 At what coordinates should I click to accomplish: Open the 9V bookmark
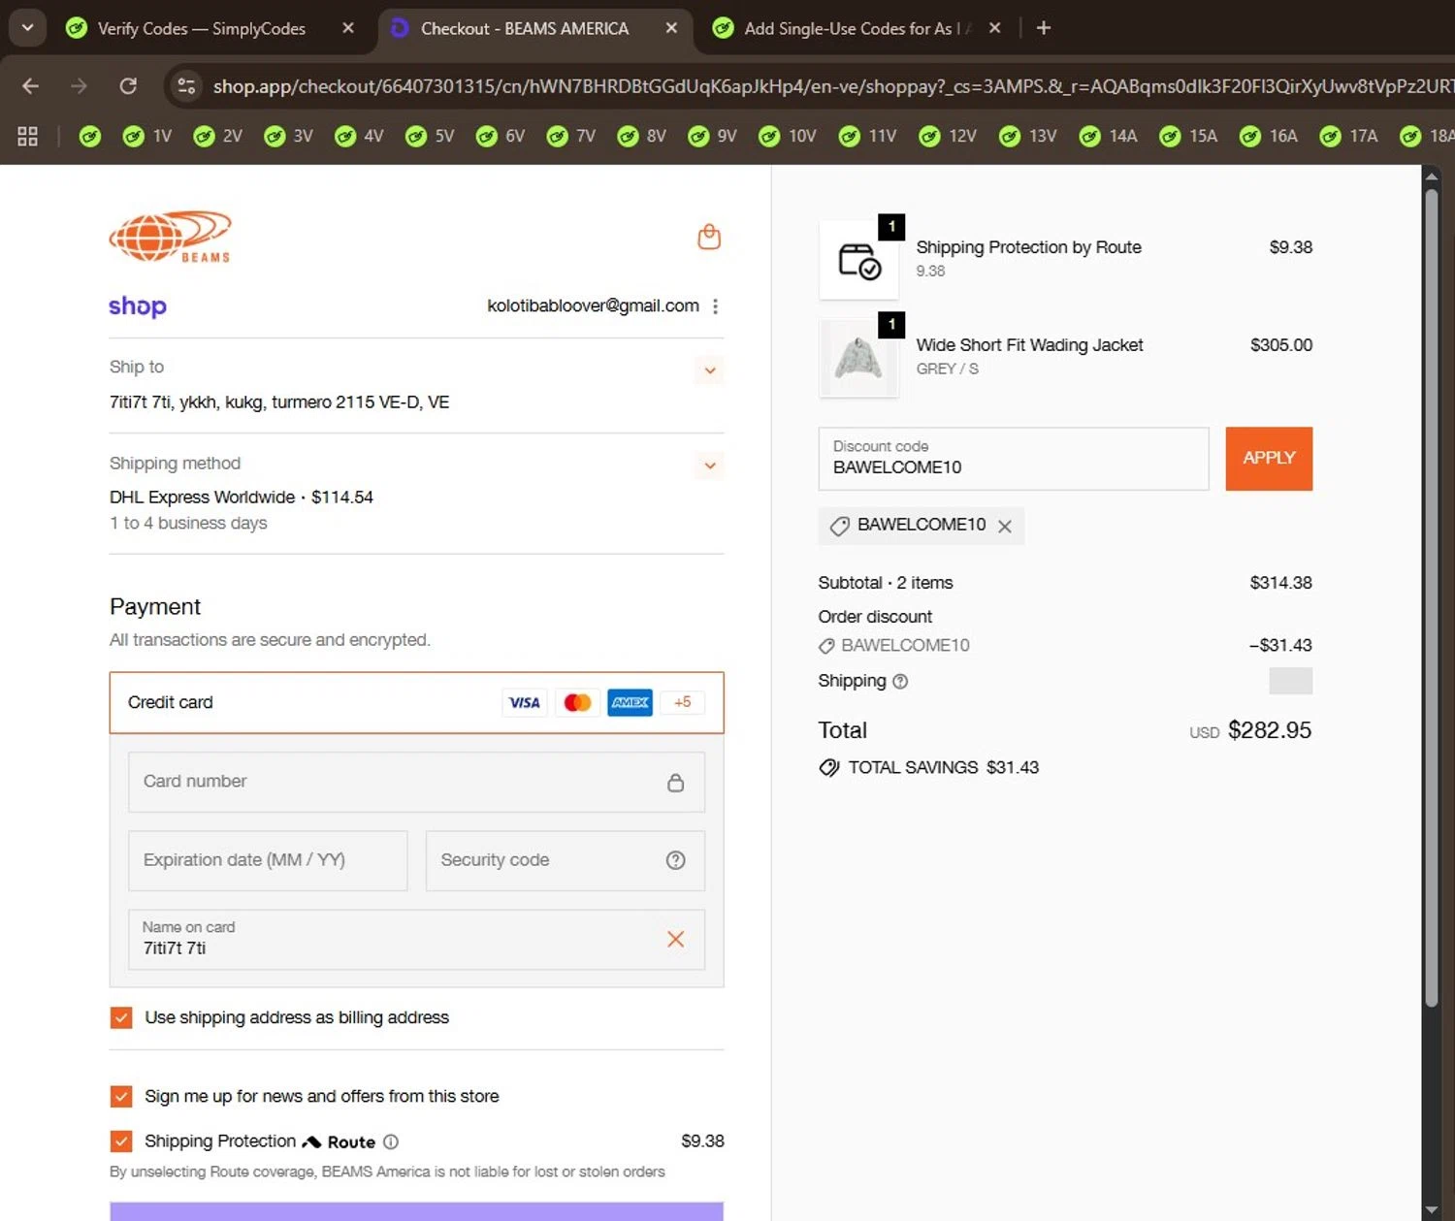pos(713,136)
